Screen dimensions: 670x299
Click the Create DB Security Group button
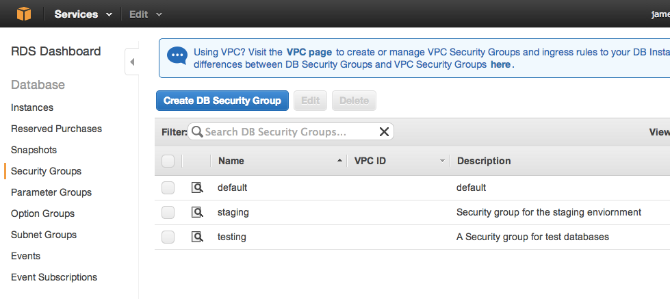pos(222,101)
